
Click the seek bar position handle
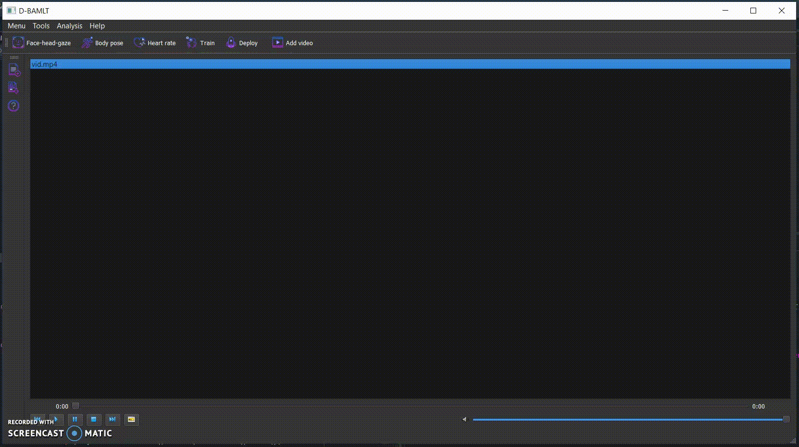pos(76,406)
